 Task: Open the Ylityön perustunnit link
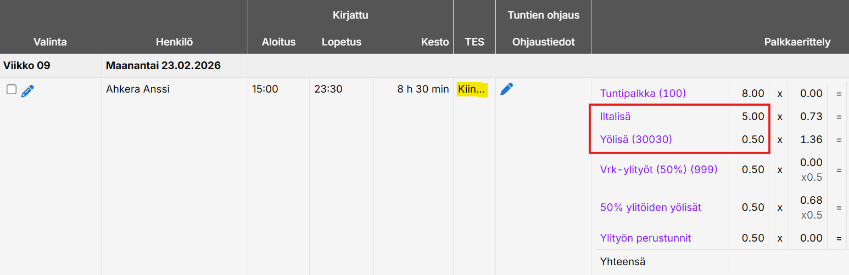pos(645,238)
